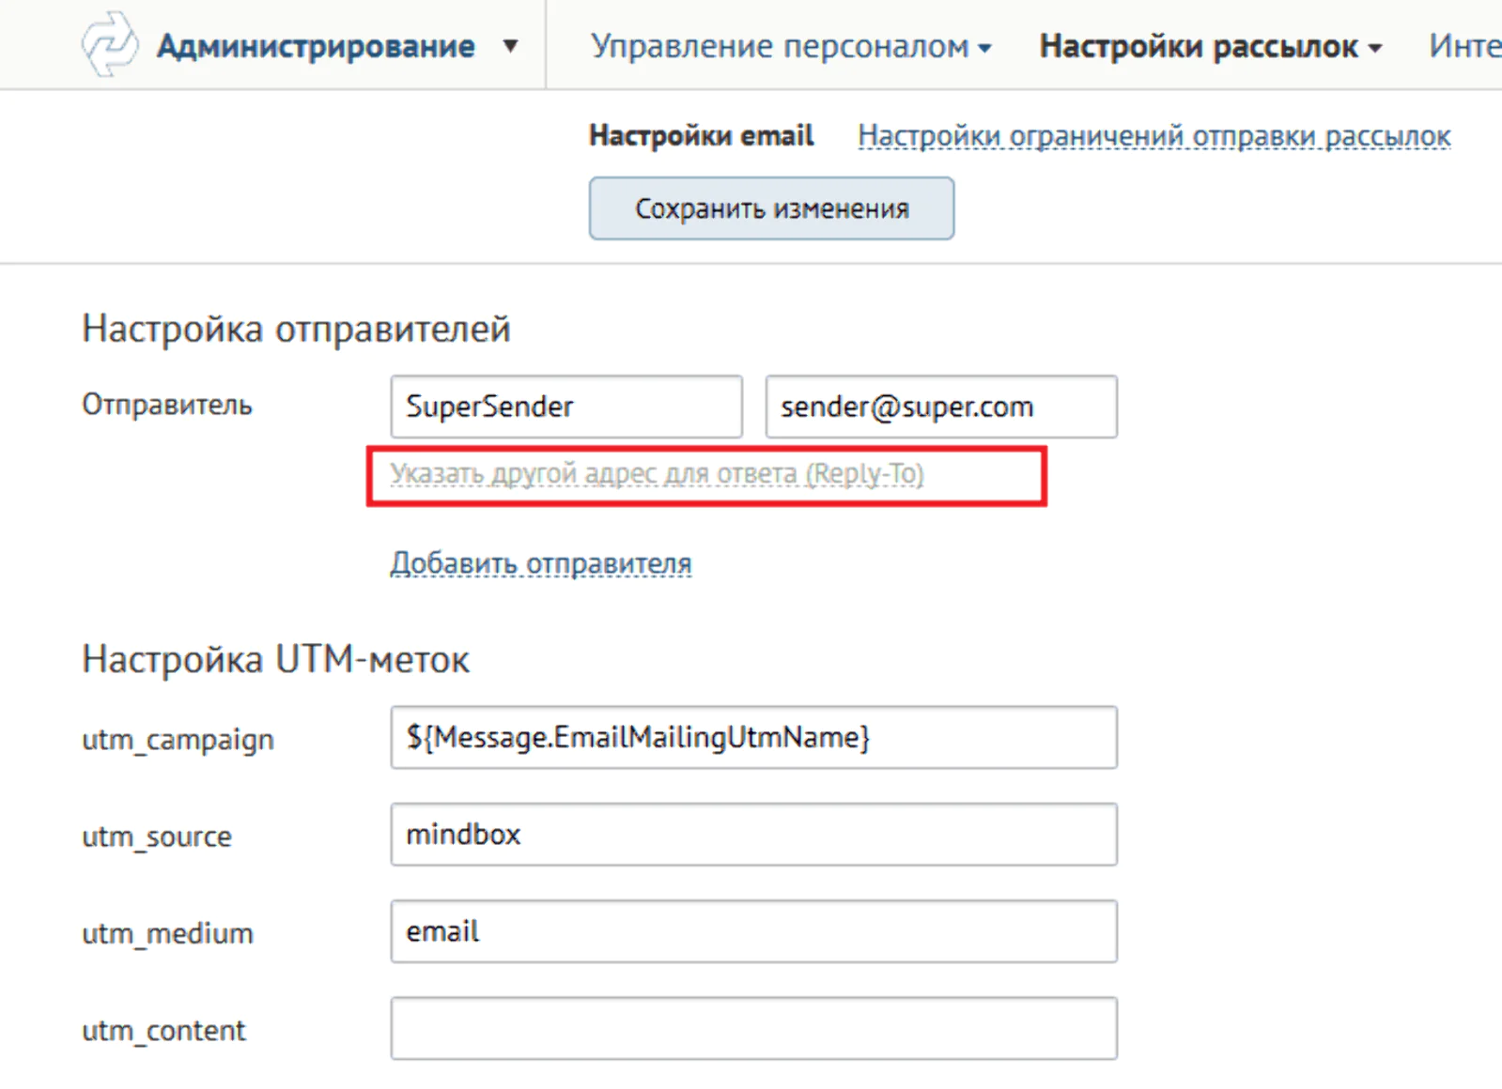The image size is (1502, 1089).
Task: Focus the sender@super.com email field
Action: click(941, 406)
